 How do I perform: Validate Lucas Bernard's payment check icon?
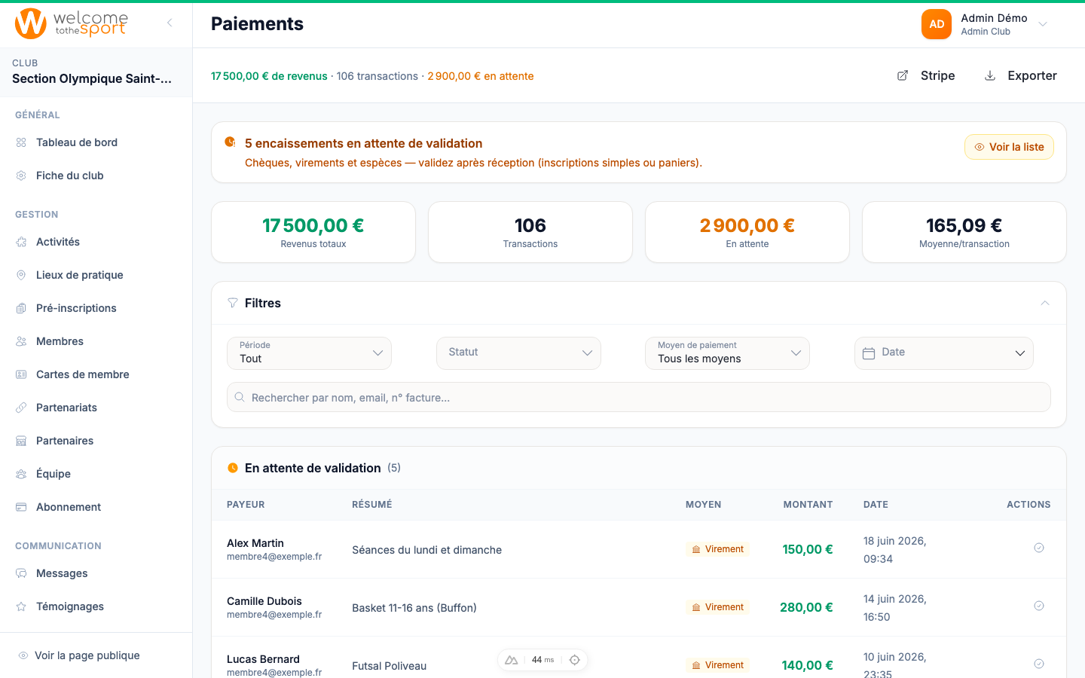tap(1039, 664)
